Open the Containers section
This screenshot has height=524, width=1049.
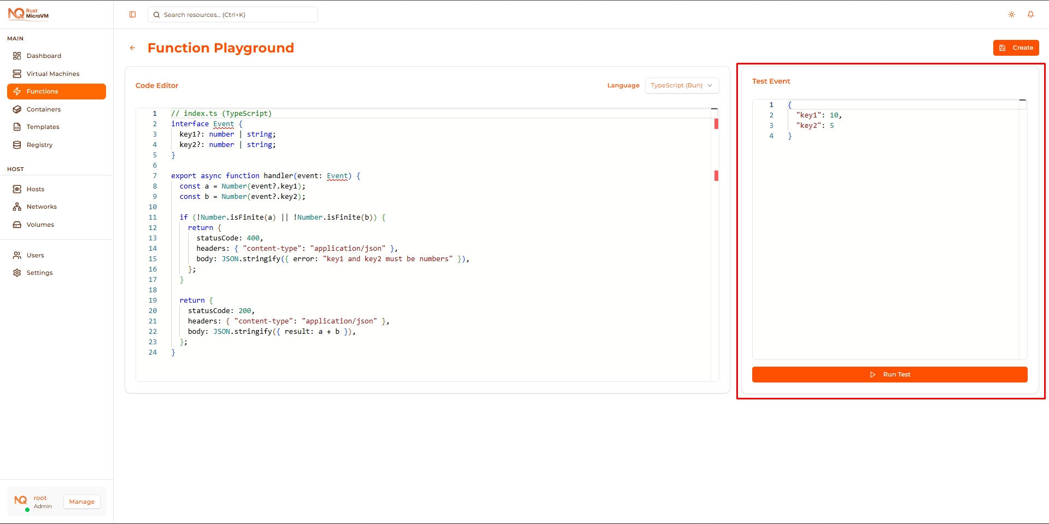pyautogui.click(x=43, y=109)
